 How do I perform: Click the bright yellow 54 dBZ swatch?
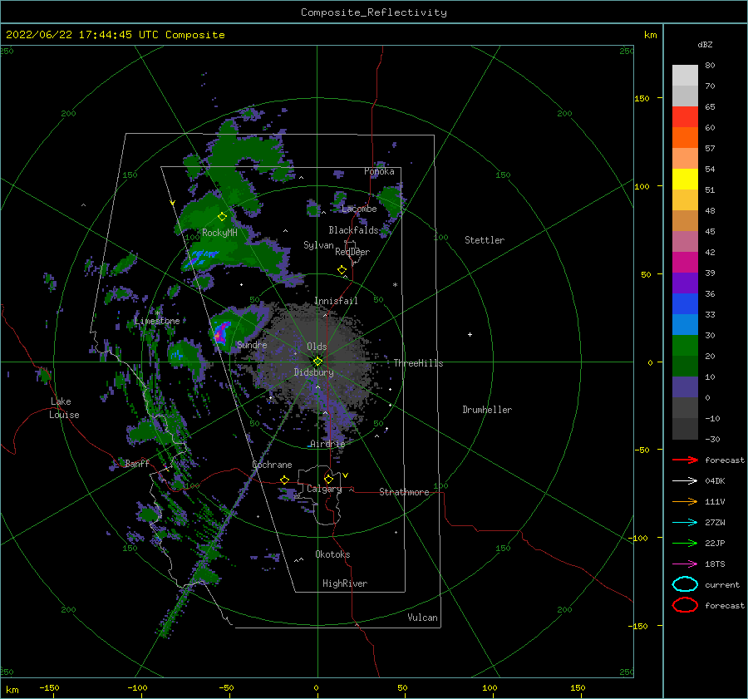pos(685,180)
